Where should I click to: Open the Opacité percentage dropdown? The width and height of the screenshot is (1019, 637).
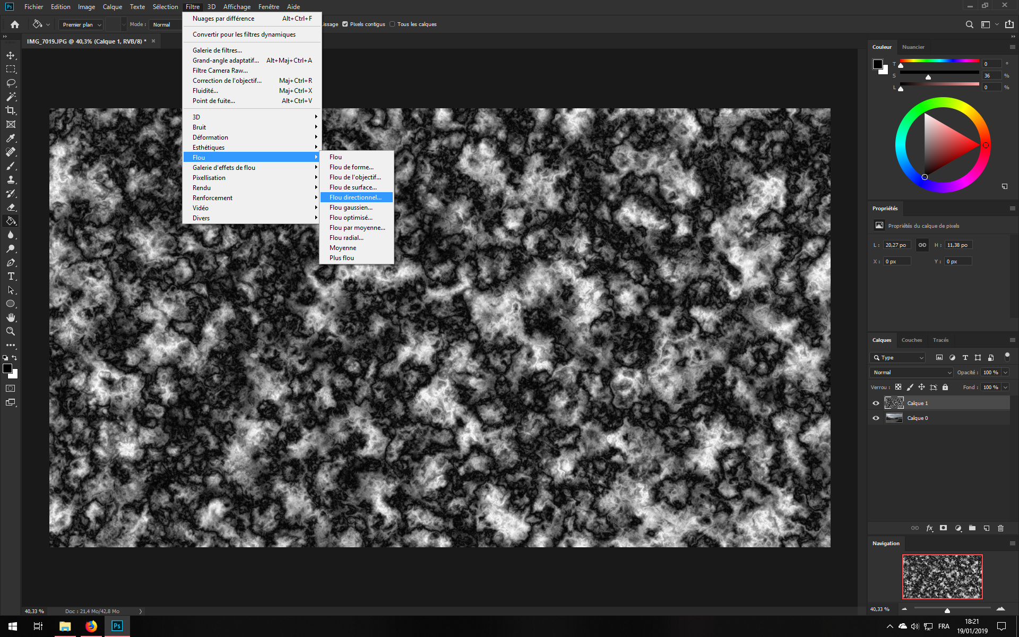pyautogui.click(x=1005, y=372)
